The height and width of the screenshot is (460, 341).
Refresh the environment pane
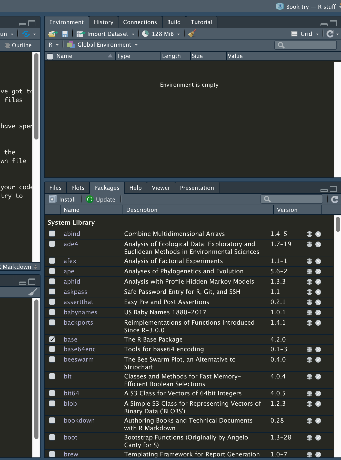click(x=330, y=34)
